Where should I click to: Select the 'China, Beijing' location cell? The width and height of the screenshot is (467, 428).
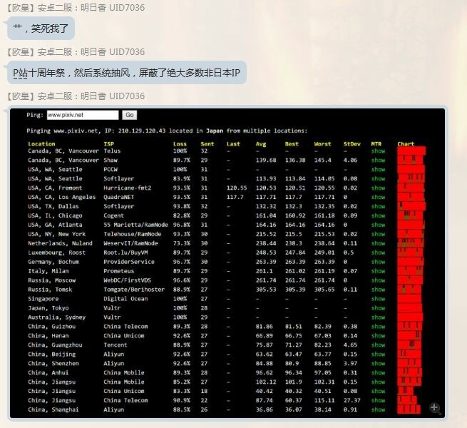[x=52, y=355]
